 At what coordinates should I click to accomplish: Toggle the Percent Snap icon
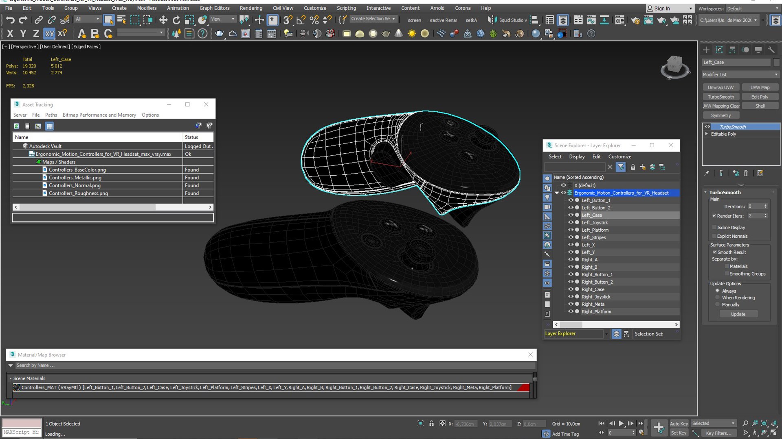314,20
